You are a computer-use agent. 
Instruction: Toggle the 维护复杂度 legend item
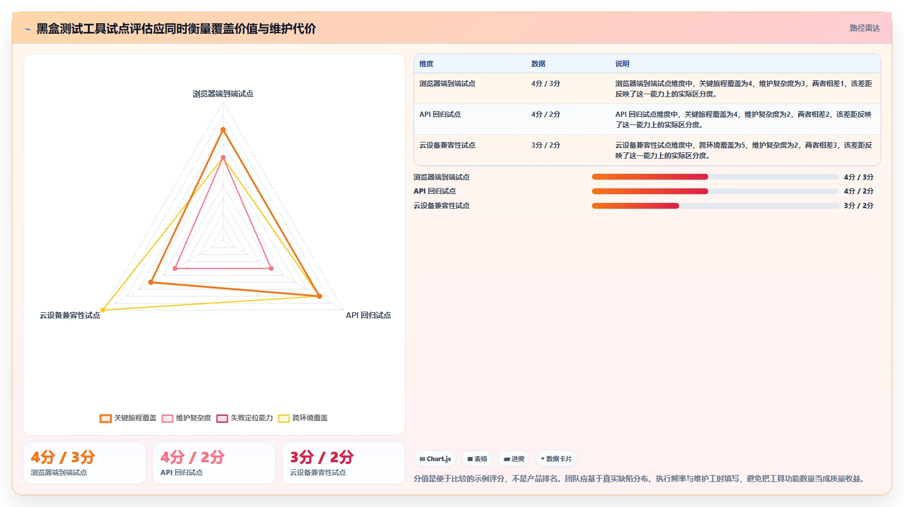186,418
